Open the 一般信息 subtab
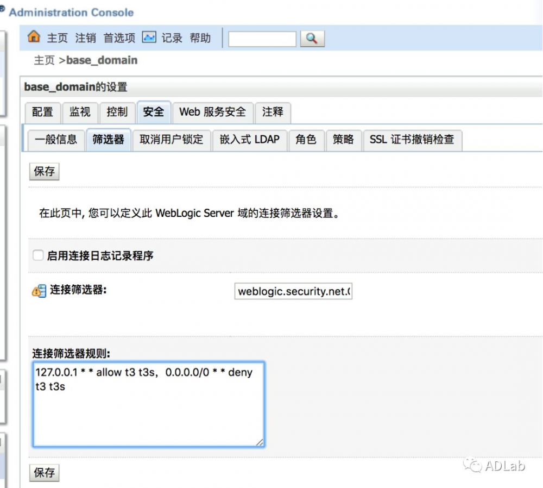The width and height of the screenshot is (543, 488). [x=56, y=140]
